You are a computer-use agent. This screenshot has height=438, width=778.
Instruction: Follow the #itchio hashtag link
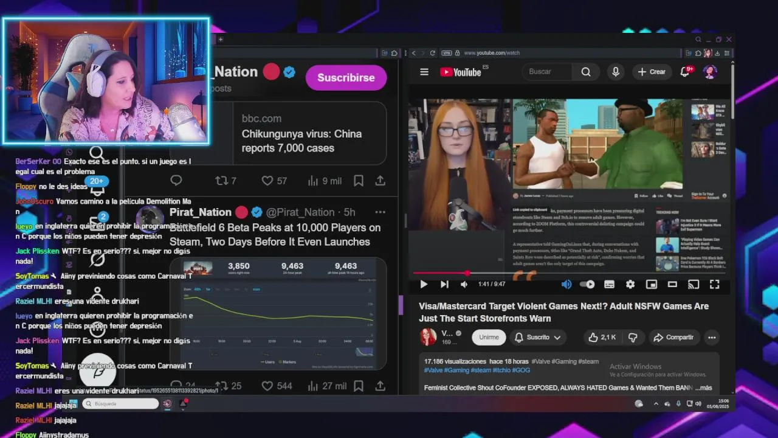coord(501,370)
